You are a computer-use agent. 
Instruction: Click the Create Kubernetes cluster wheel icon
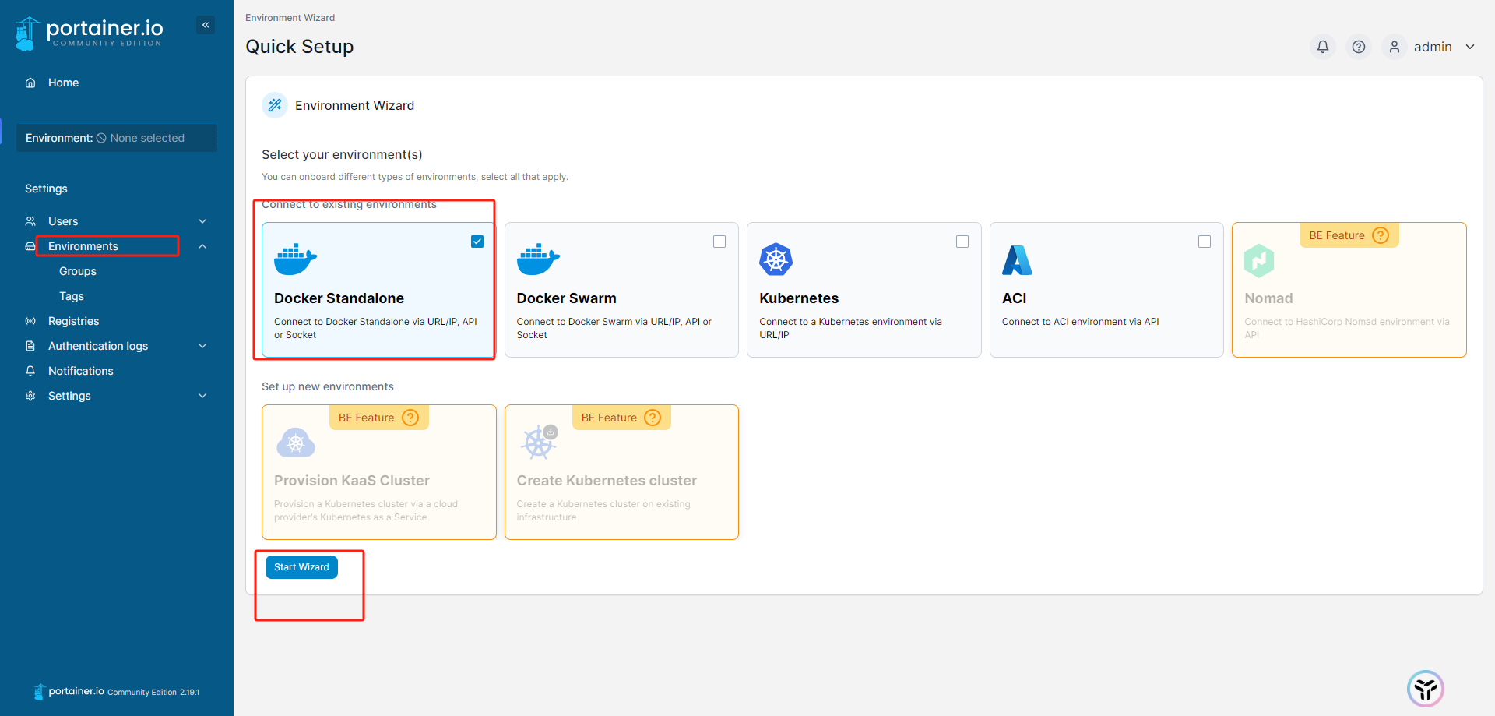[539, 442]
